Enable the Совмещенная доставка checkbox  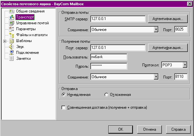pyautogui.click(x=63, y=107)
